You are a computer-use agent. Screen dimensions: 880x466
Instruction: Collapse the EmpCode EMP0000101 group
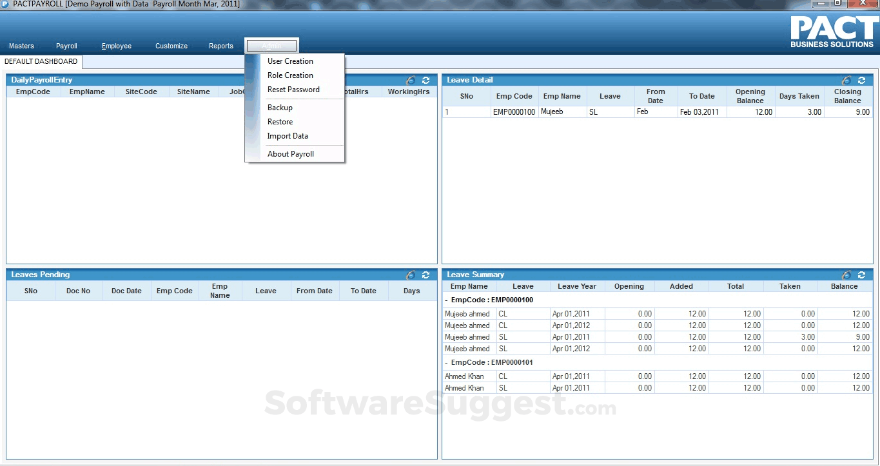447,363
